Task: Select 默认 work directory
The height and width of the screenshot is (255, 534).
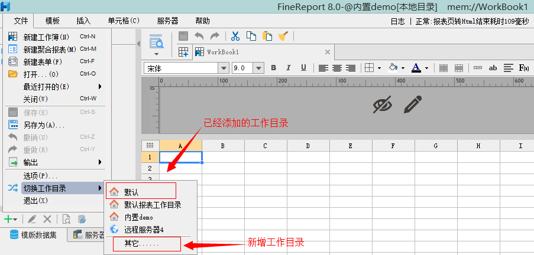Action: pos(141,192)
